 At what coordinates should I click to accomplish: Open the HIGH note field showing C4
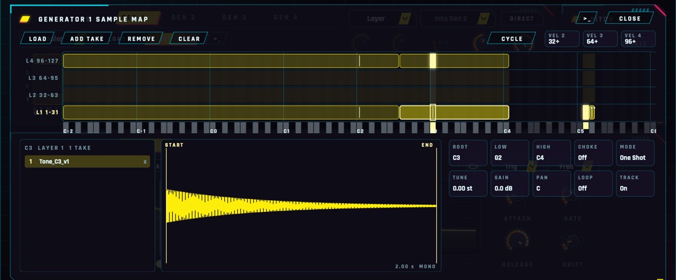tap(552, 153)
